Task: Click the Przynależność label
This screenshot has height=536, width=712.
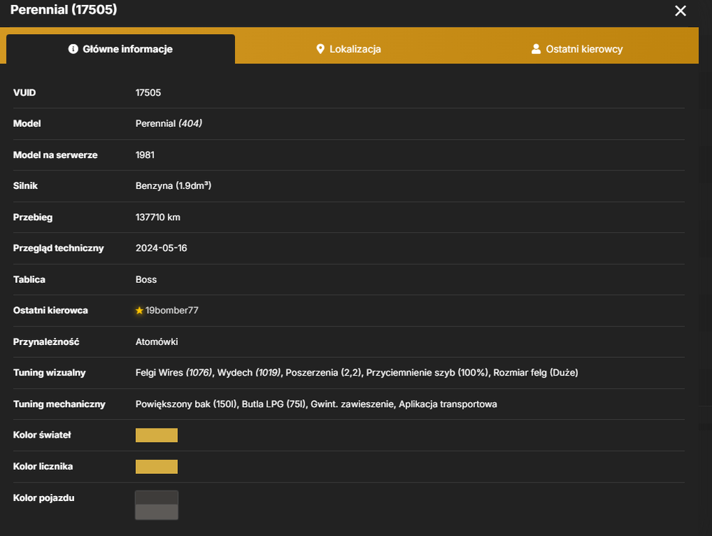Action: click(46, 342)
